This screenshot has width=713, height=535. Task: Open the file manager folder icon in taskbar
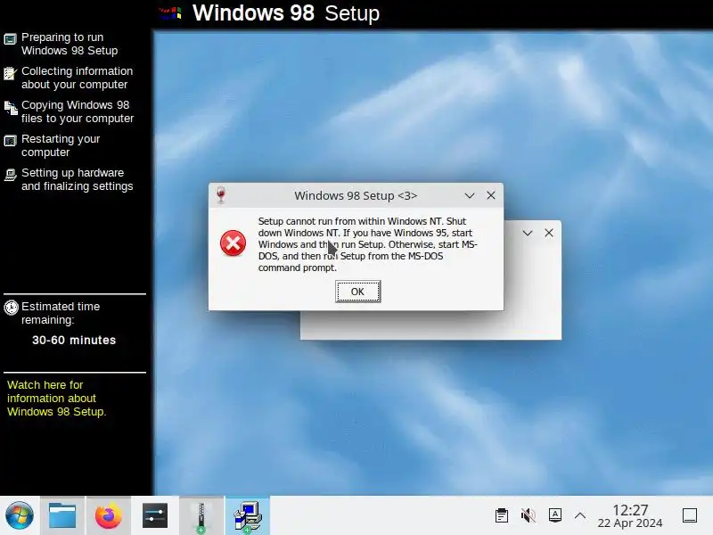tap(62, 516)
